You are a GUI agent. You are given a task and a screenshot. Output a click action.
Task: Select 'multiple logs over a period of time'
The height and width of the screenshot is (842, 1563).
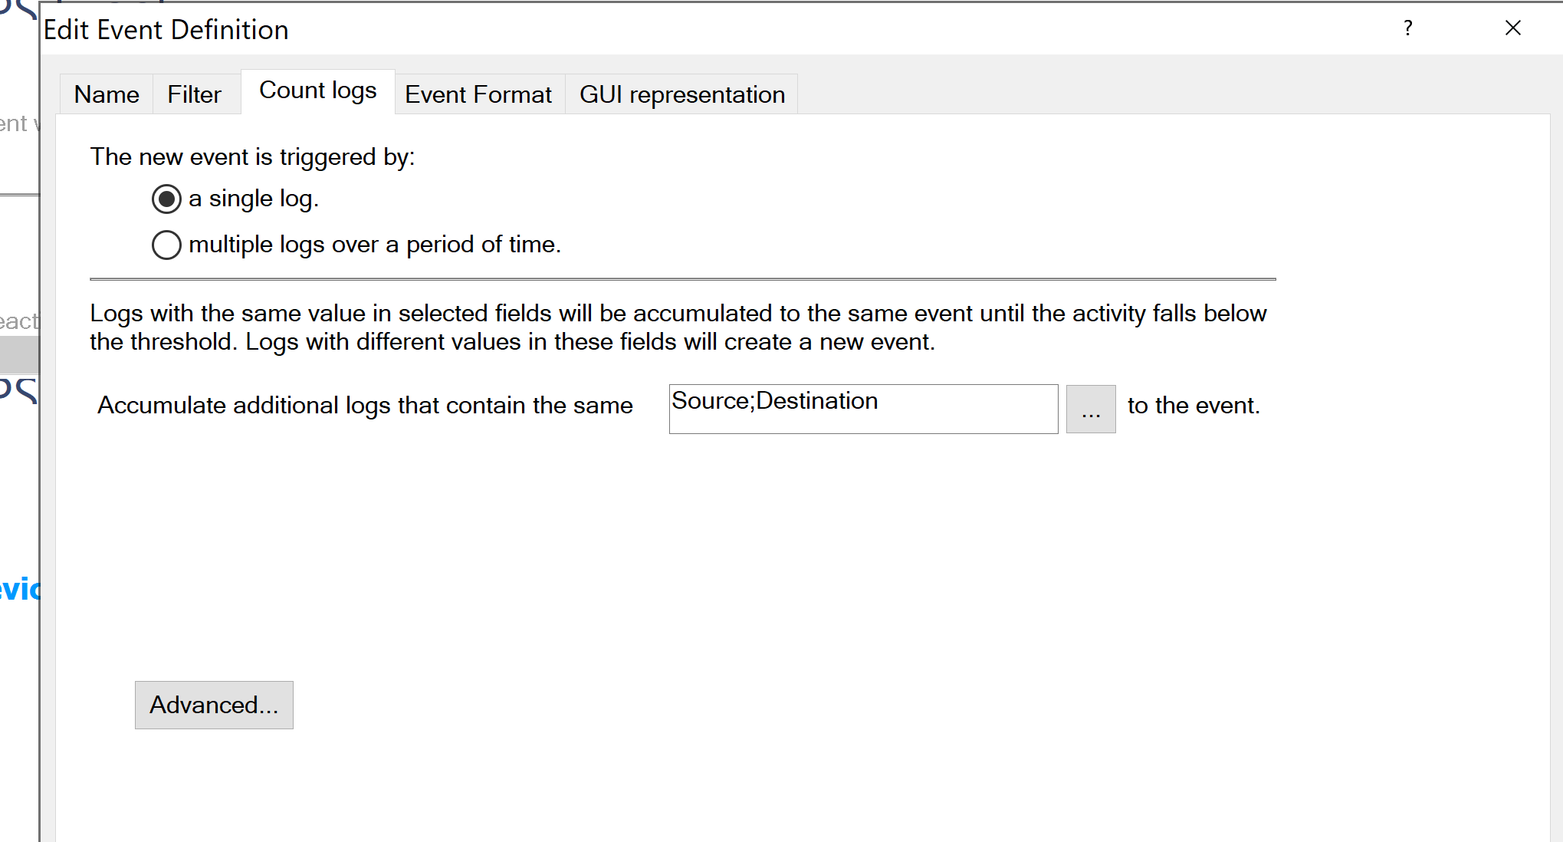click(166, 245)
